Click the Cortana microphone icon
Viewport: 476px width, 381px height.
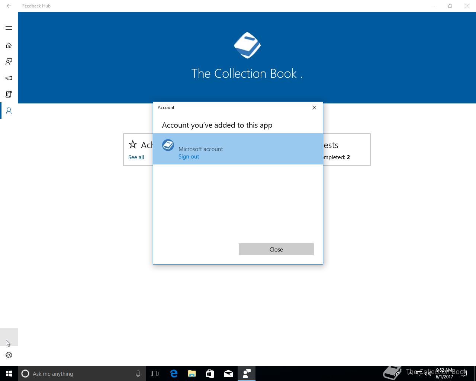[x=138, y=374]
